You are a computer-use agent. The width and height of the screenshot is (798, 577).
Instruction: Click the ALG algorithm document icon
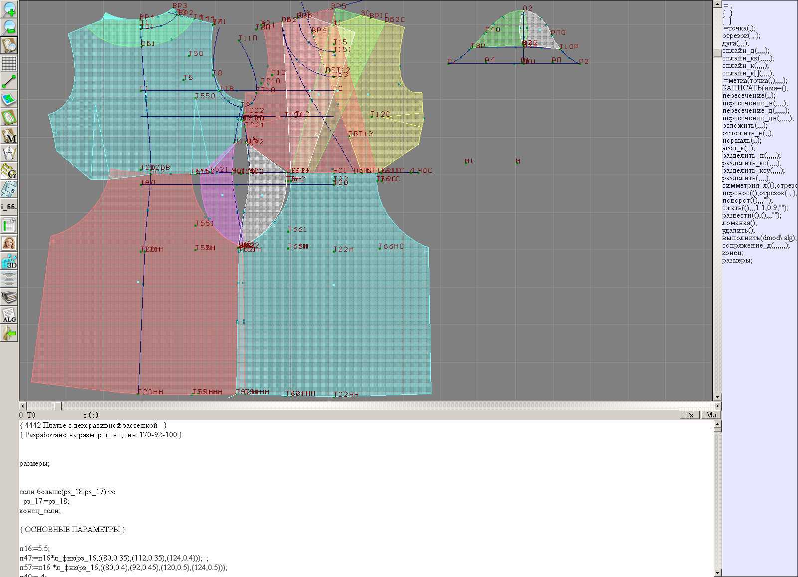click(x=9, y=315)
